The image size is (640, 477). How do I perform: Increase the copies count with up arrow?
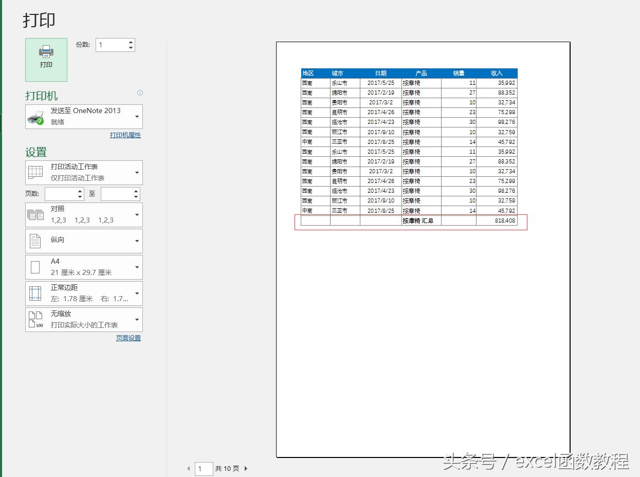[x=131, y=42]
